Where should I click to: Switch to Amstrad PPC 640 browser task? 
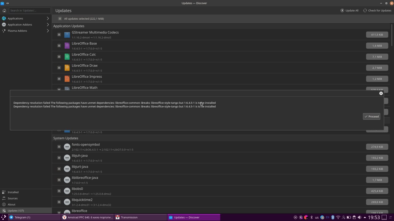(x=87, y=217)
